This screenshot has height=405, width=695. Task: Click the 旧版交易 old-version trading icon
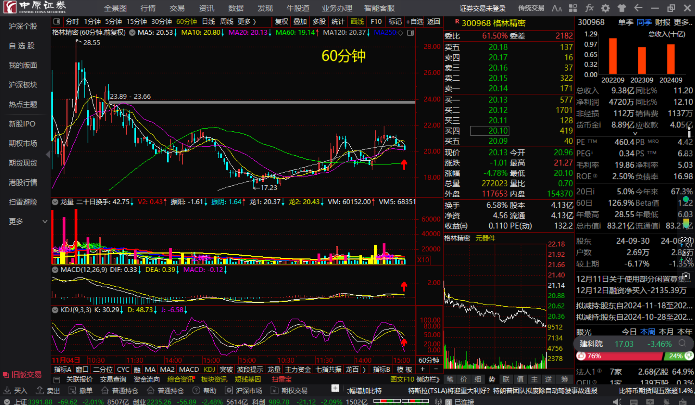click(6, 375)
